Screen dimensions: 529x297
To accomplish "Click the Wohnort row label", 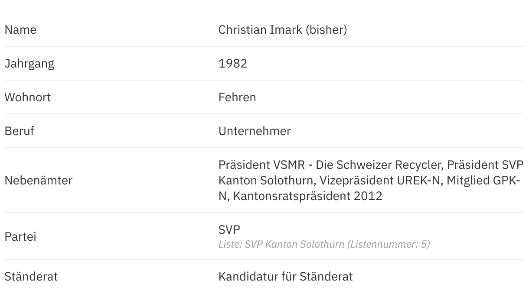I will point(28,97).
